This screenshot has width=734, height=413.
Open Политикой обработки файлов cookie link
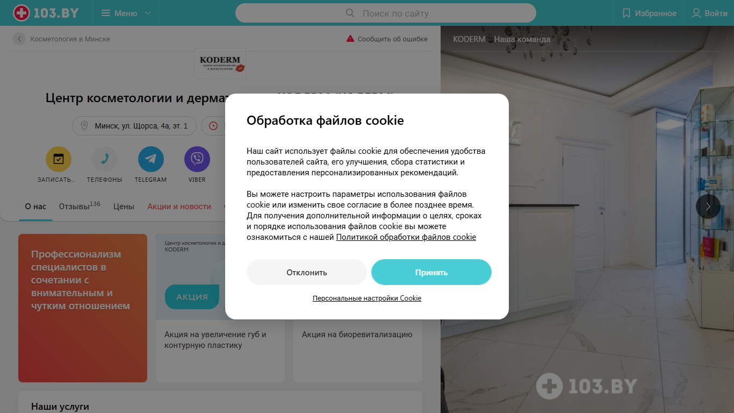[406, 237]
